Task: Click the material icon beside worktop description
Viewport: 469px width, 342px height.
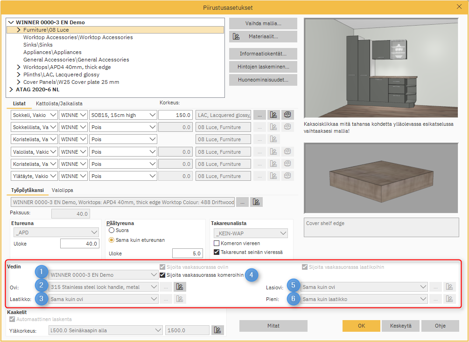Action: tap(256, 202)
